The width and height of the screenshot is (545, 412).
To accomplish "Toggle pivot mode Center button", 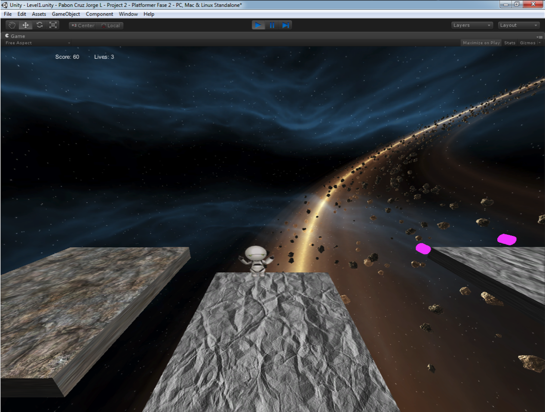I will click(82, 26).
